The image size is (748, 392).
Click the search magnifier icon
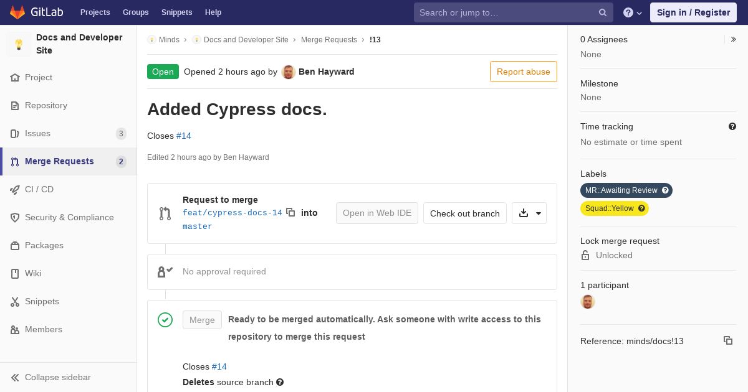click(603, 12)
